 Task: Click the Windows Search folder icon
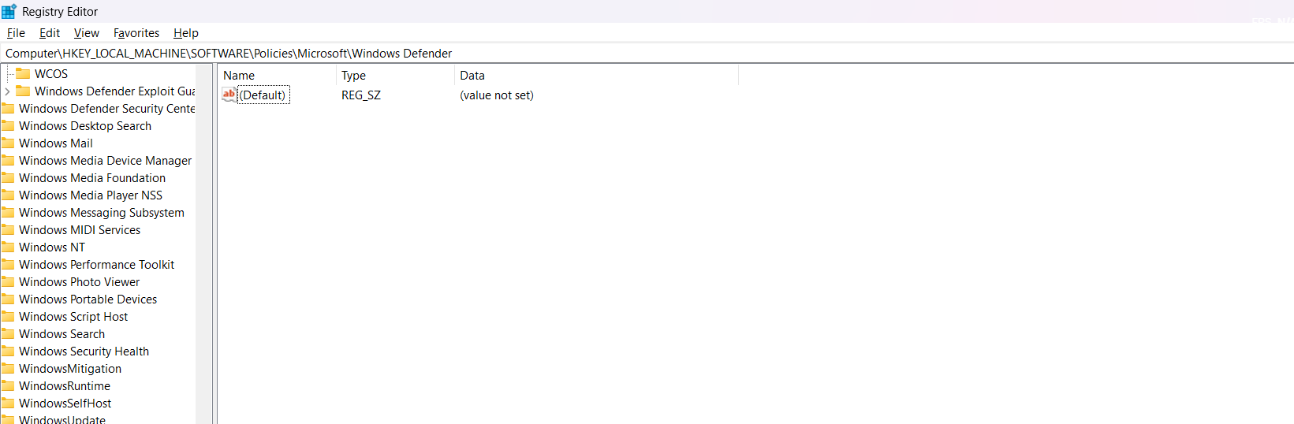[8, 334]
